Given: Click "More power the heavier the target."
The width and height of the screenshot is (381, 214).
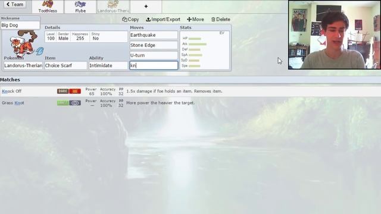Looking at the screenshot, I should click(x=160, y=103).
